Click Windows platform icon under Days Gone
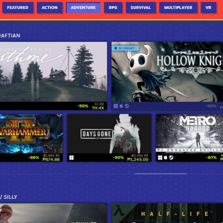The image size is (223, 223). 71,157
